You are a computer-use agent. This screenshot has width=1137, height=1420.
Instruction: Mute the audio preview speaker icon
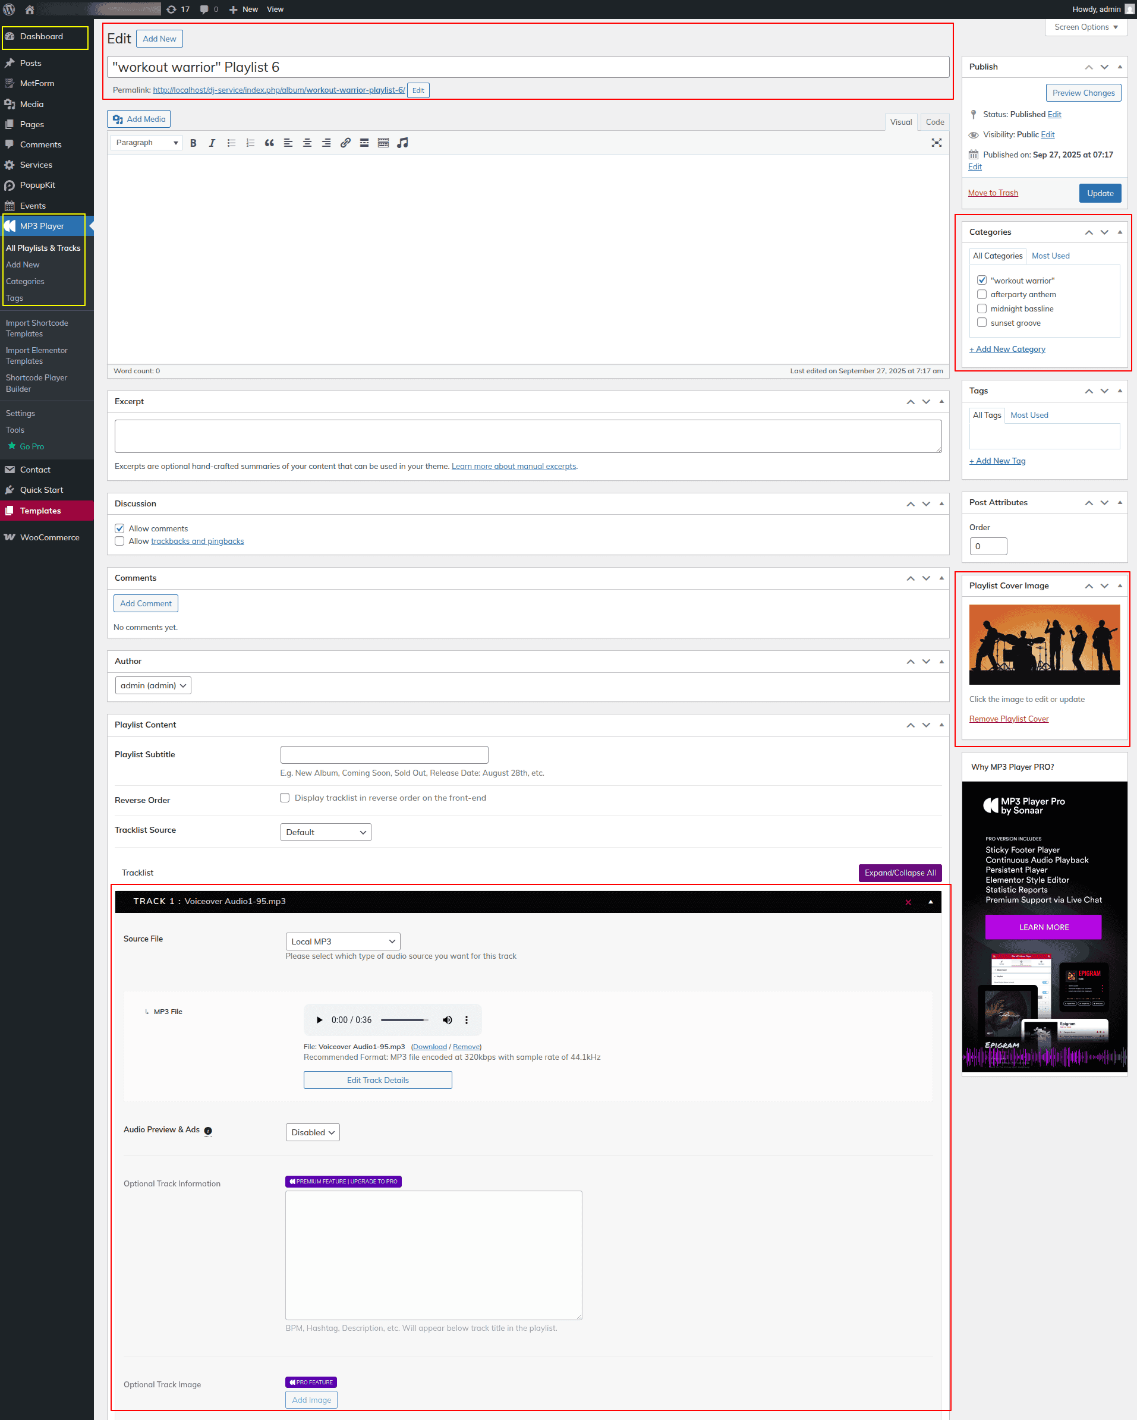coord(448,1019)
